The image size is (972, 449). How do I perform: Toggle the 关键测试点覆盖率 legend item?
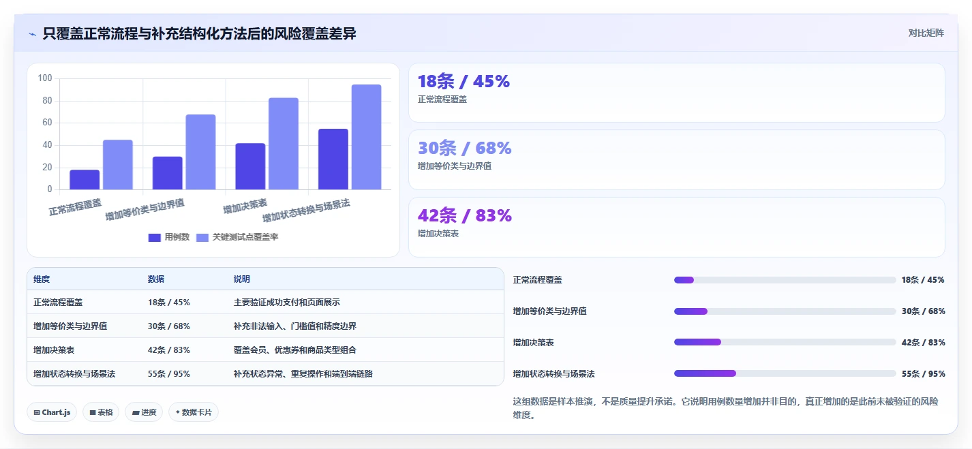point(237,237)
